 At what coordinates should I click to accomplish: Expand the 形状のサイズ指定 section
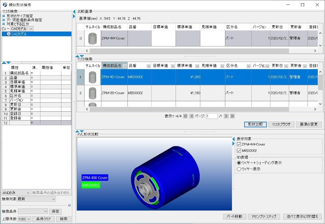coord(4,16)
